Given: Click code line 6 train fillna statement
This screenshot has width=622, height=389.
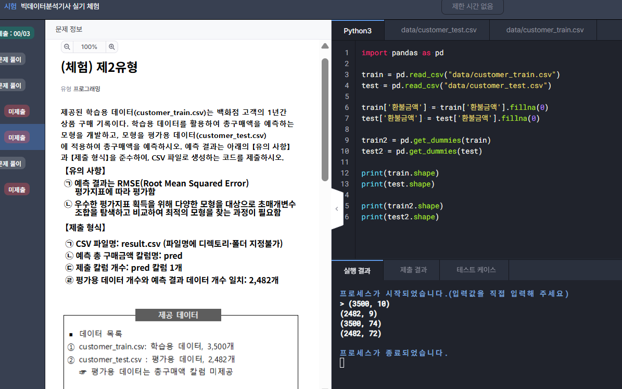Looking at the screenshot, I should pos(454,108).
